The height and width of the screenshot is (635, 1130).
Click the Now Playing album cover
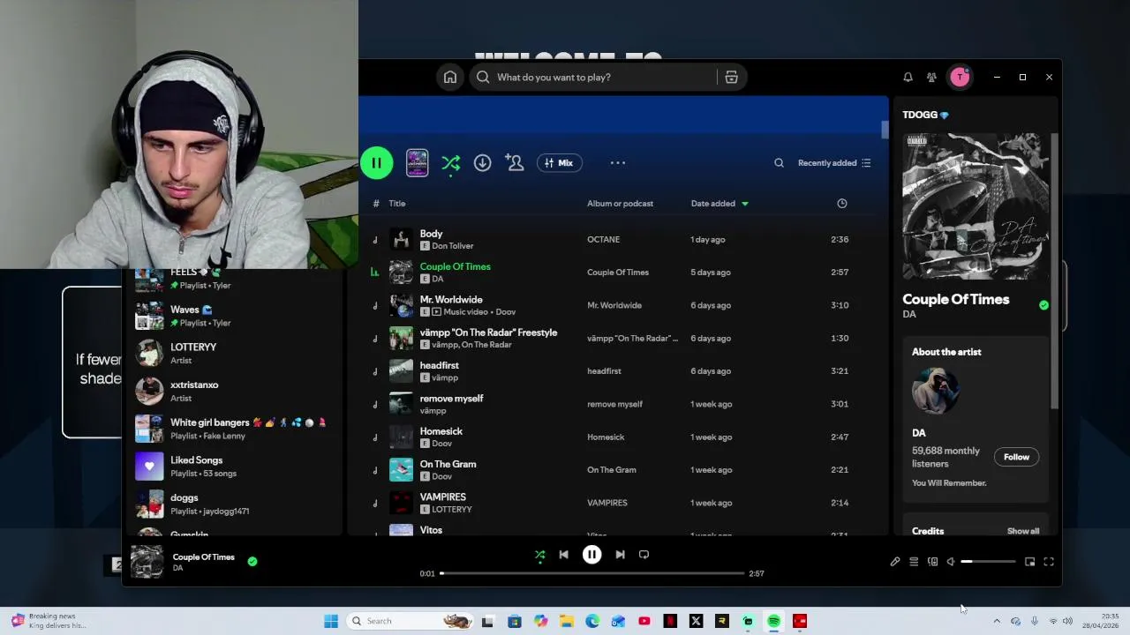pos(976,207)
